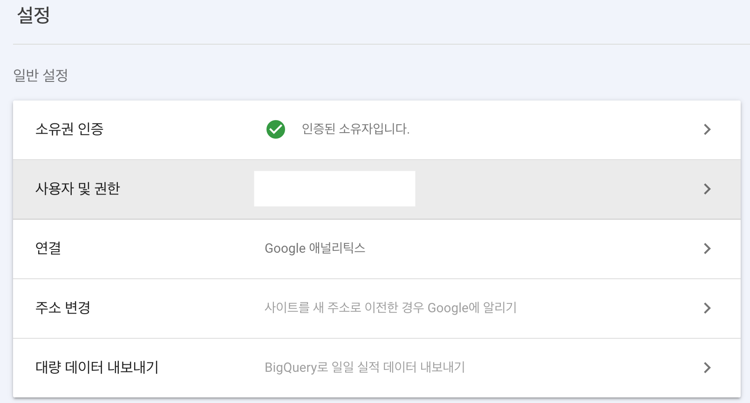Click the 인증된 소유자입니다 status text
This screenshot has height=403, width=750.
(x=355, y=130)
